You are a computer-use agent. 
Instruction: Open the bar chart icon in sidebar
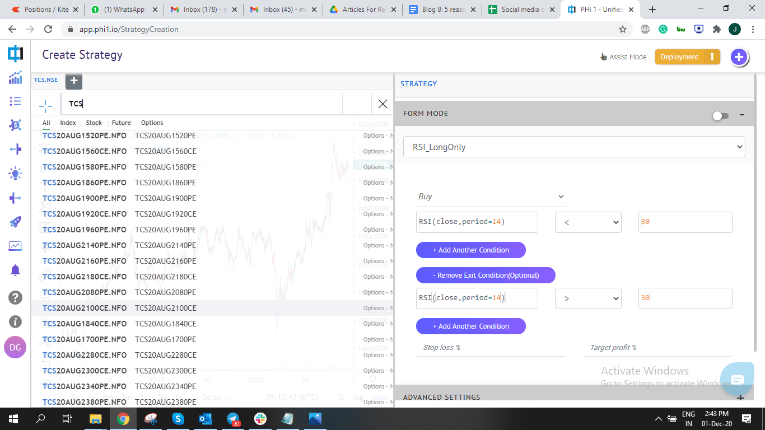[x=15, y=77]
